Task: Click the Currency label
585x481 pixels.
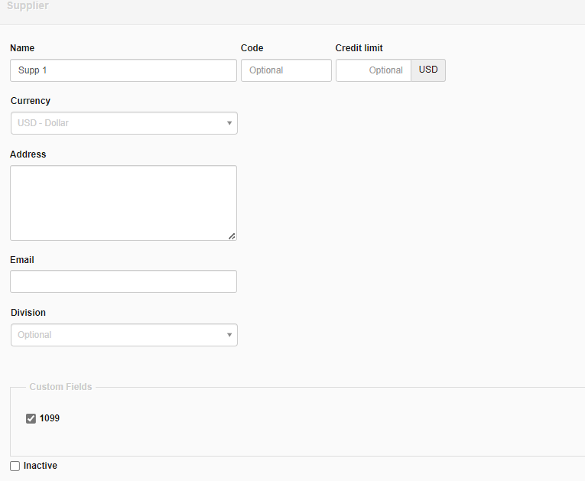Action: point(31,101)
